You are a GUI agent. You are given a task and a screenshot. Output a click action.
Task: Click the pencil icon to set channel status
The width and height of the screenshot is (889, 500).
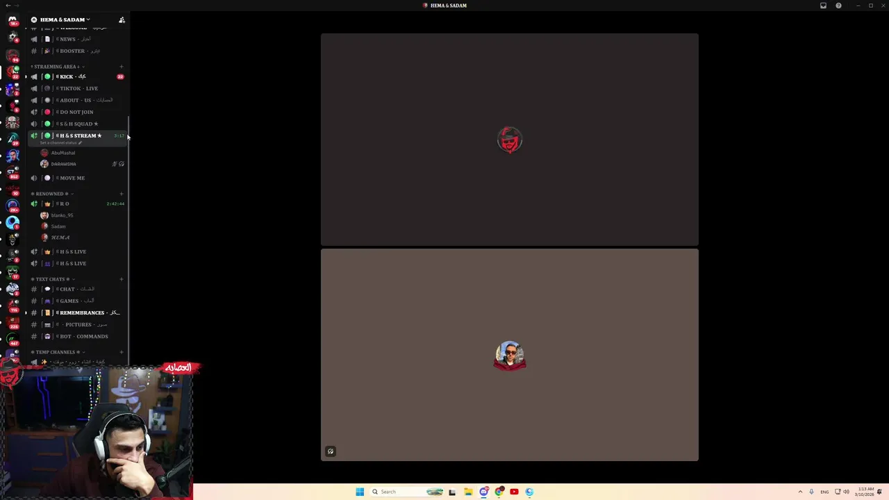coord(80,142)
